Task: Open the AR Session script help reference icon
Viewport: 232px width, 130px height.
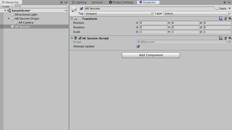Action: pyautogui.click(x=221, y=38)
